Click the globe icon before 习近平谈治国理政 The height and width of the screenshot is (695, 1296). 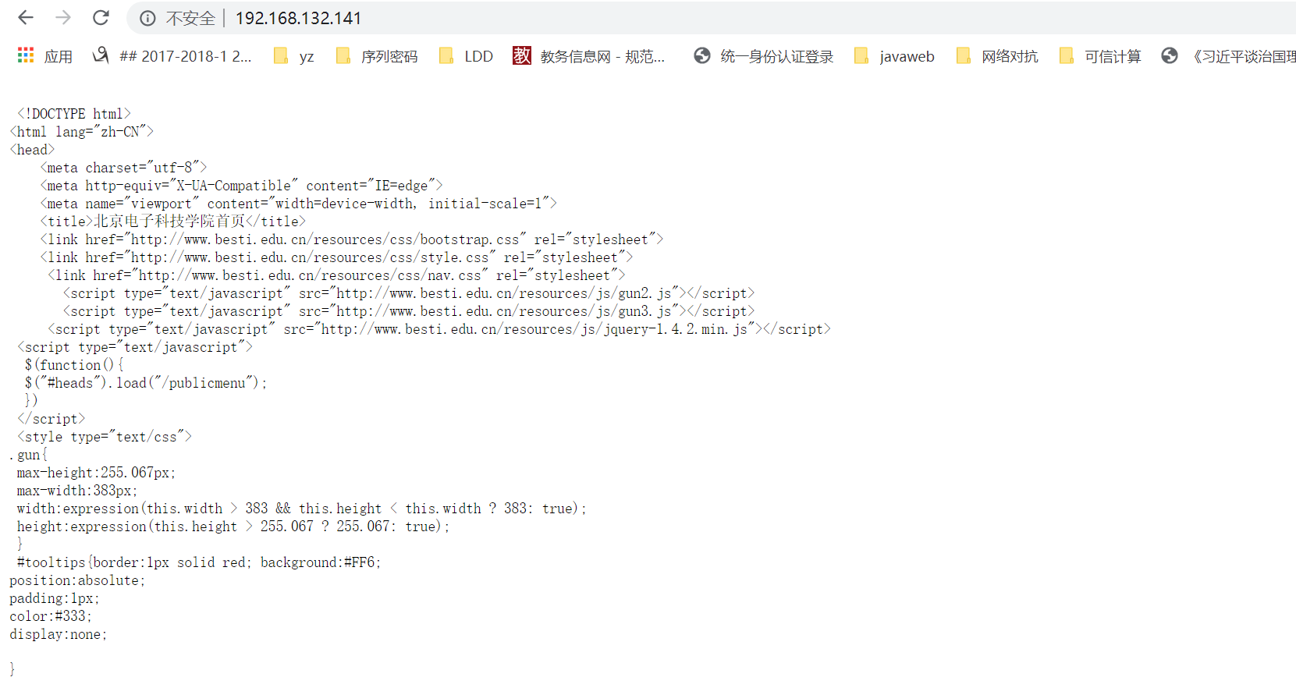click(x=1169, y=56)
